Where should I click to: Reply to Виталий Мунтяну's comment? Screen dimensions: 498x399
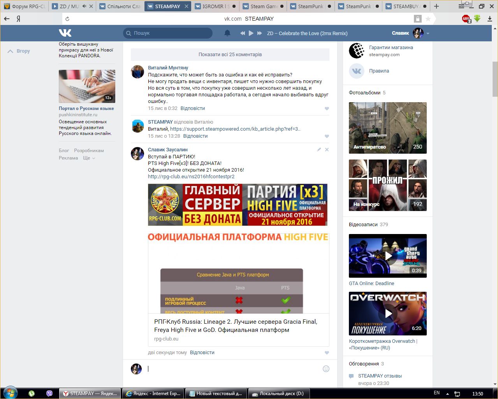coord(193,108)
